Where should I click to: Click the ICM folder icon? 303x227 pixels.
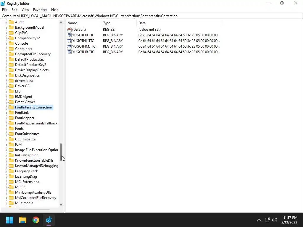[x=12, y=144]
